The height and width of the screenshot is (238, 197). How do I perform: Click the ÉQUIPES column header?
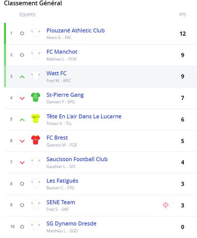28,15
